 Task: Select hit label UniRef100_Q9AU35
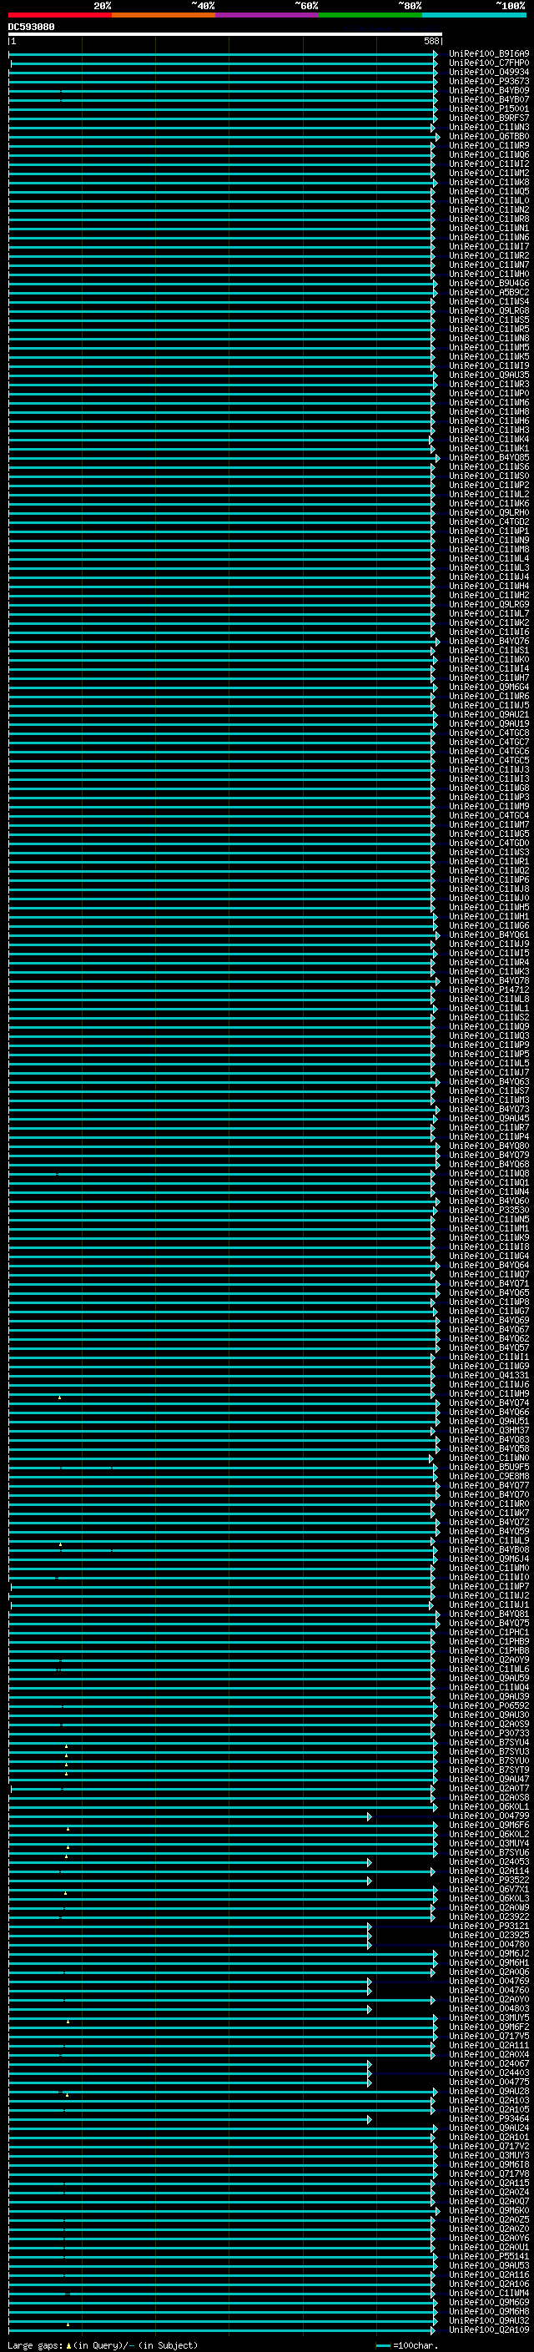coord(489,375)
